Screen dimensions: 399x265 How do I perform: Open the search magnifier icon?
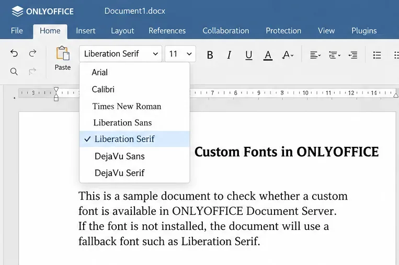[14, 72]
